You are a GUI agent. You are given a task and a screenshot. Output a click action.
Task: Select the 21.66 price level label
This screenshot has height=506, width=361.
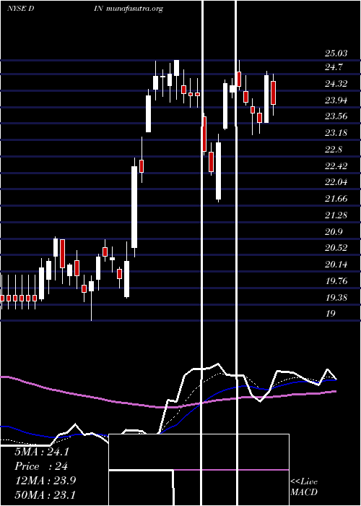(x=336, y=199)
